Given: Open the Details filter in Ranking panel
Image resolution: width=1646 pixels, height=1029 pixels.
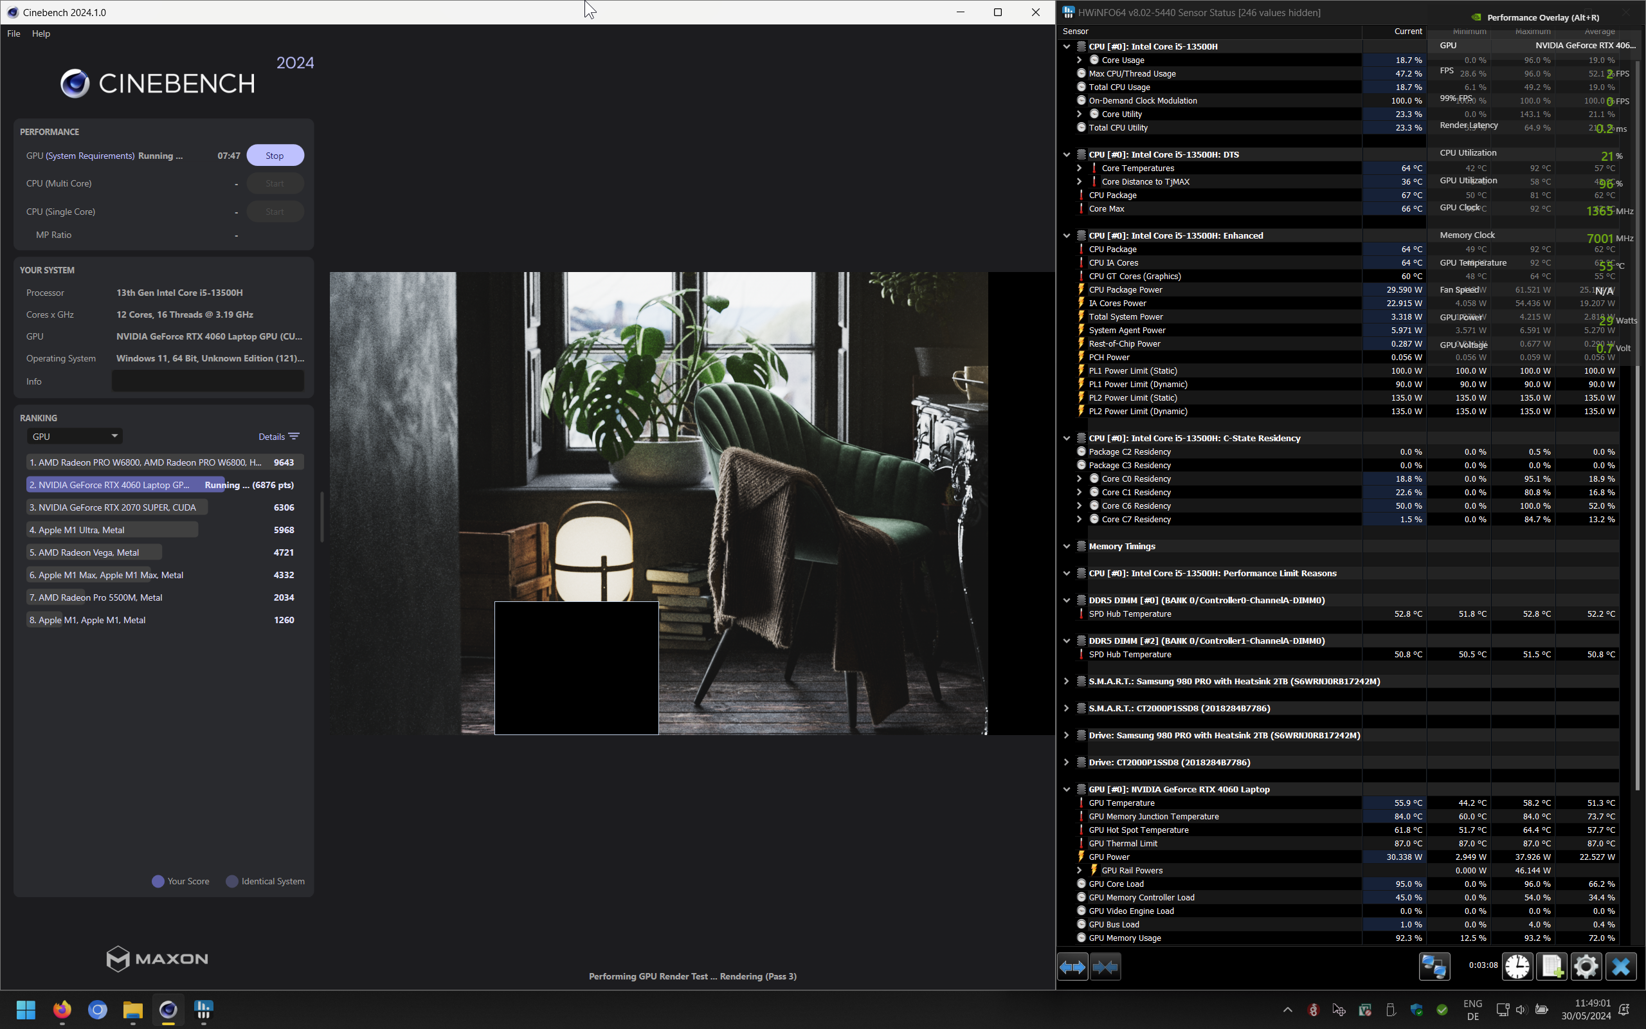Looking at the screenshot, I should (x=279, y=437).
